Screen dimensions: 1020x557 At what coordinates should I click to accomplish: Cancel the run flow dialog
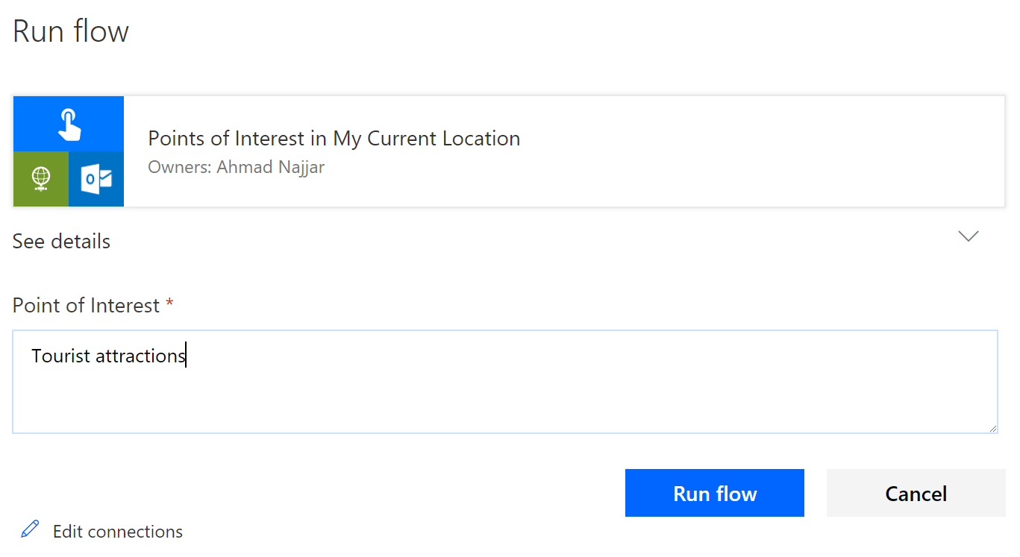916,493
